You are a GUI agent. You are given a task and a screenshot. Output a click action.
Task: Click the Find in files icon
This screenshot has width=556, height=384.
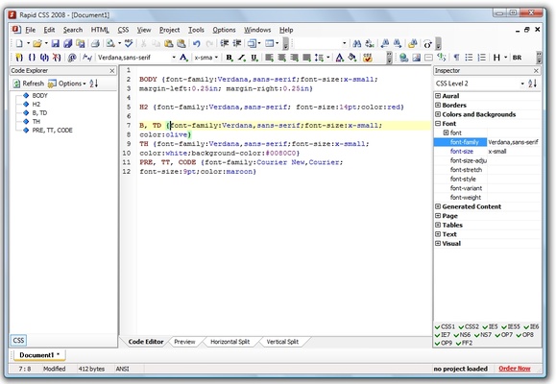coord(412,43)
